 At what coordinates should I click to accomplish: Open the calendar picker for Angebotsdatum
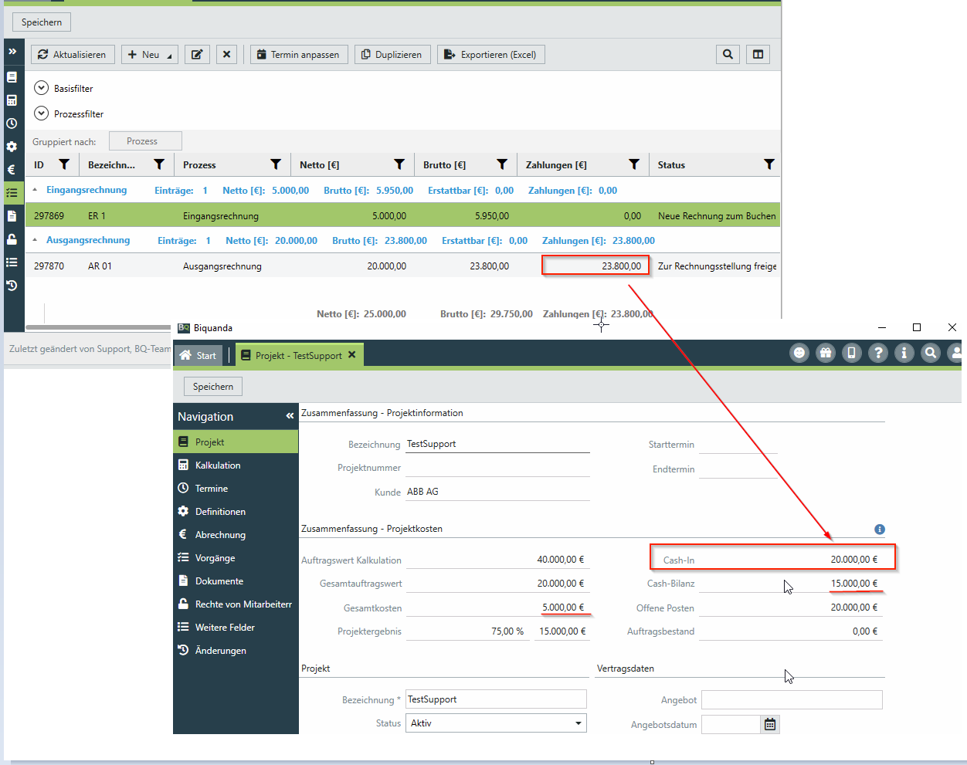tap(770, 724)
